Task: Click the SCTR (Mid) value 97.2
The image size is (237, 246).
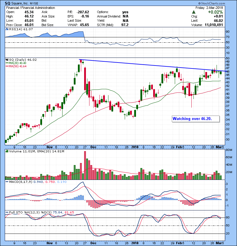Action: (x=125, y=25)
